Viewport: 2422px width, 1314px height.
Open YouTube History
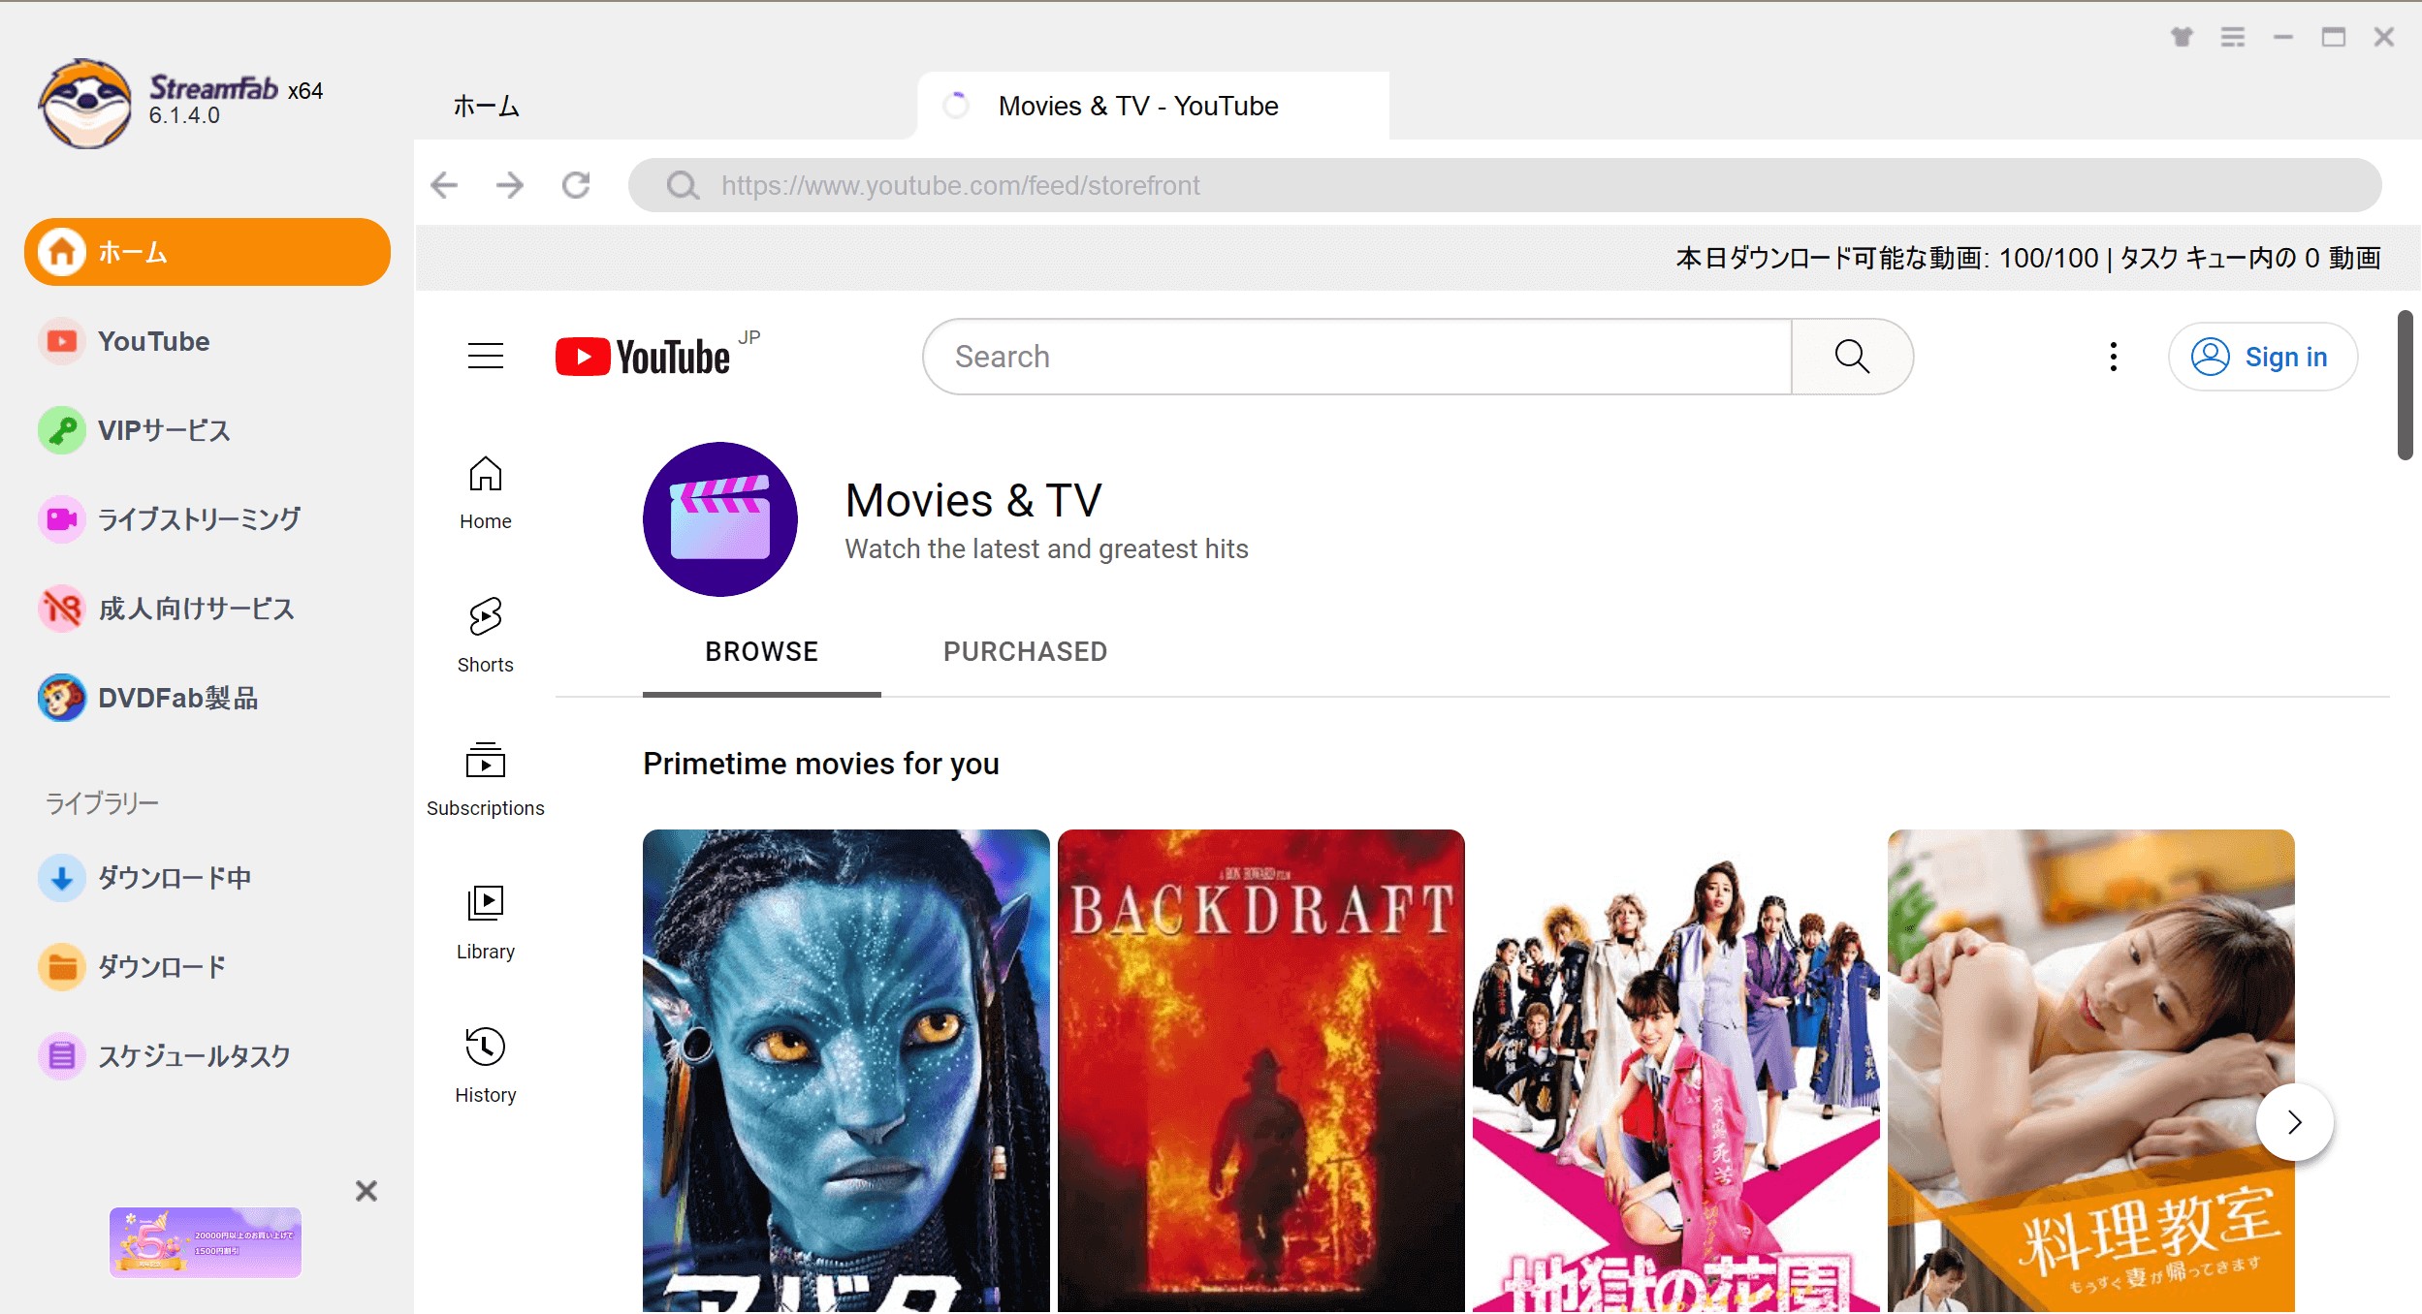[486, 1066]
